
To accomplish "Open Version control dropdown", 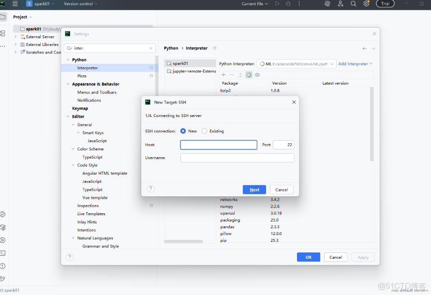I will (x=80, y=3).
